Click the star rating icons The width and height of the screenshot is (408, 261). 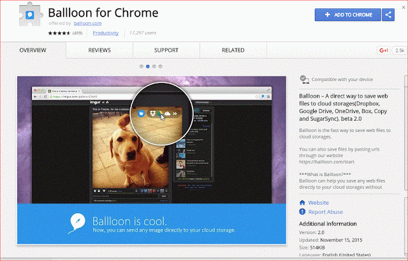click(59, 33)
